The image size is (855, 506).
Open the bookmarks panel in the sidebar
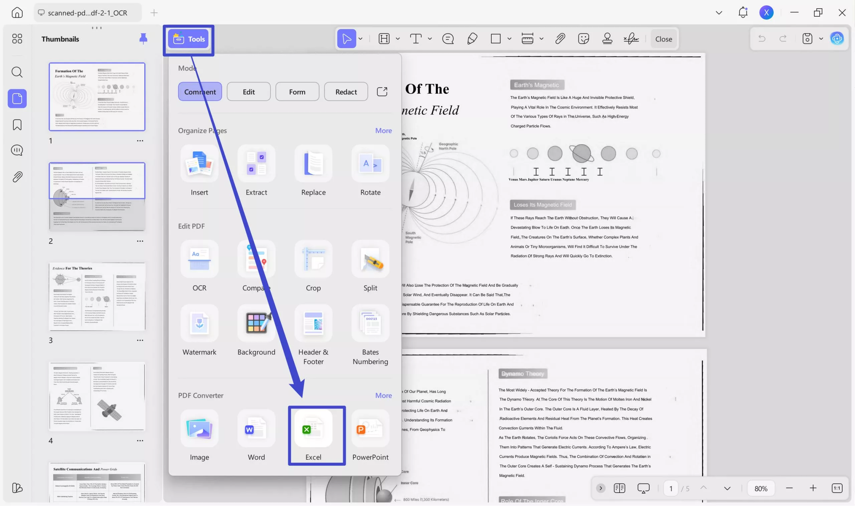point(17,125)
